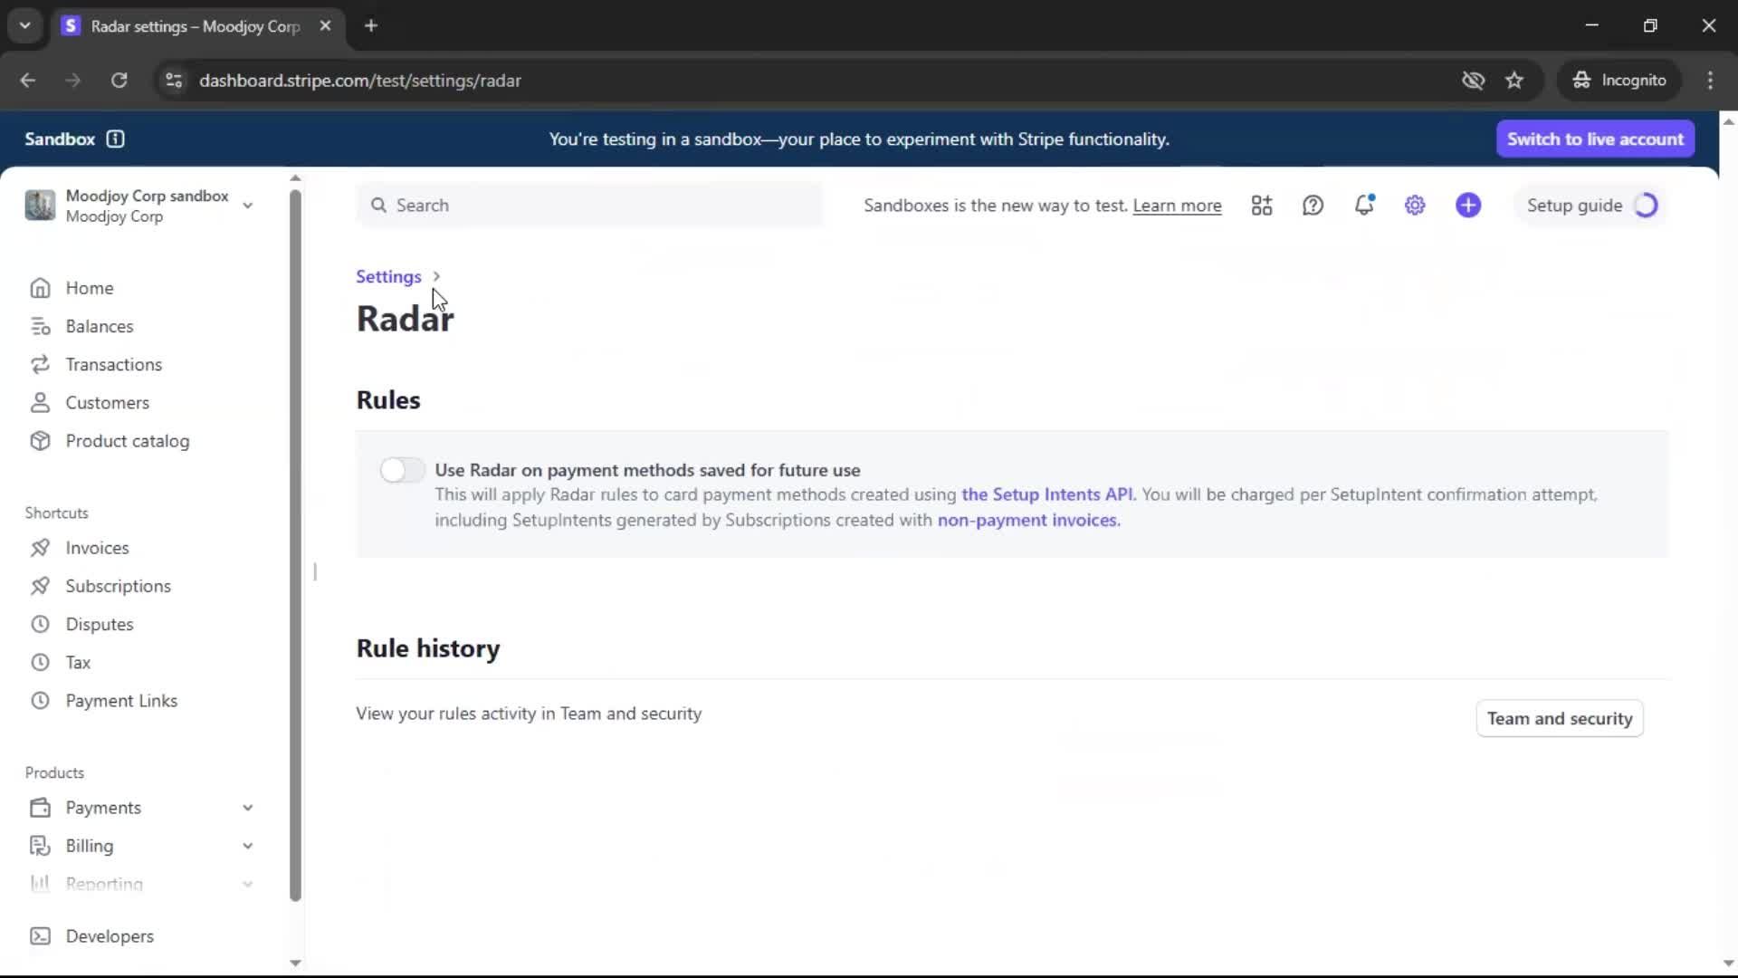Go to Home in the sidebar
Viewport: 1738px width, 978px height.
tap(89, 288)
